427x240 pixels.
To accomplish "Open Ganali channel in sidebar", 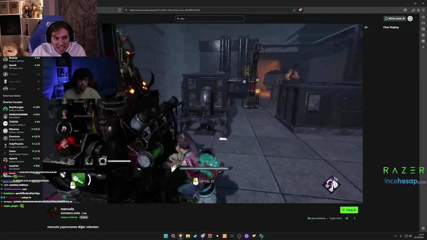I will coord(21,67).
